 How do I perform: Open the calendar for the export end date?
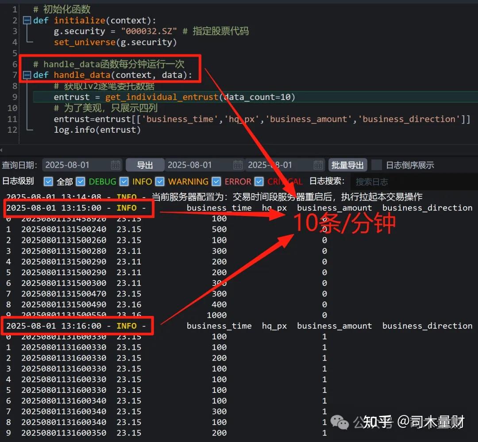[x=318, y=165]
